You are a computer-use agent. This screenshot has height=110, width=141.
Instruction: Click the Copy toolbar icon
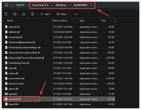pos(6,14)
